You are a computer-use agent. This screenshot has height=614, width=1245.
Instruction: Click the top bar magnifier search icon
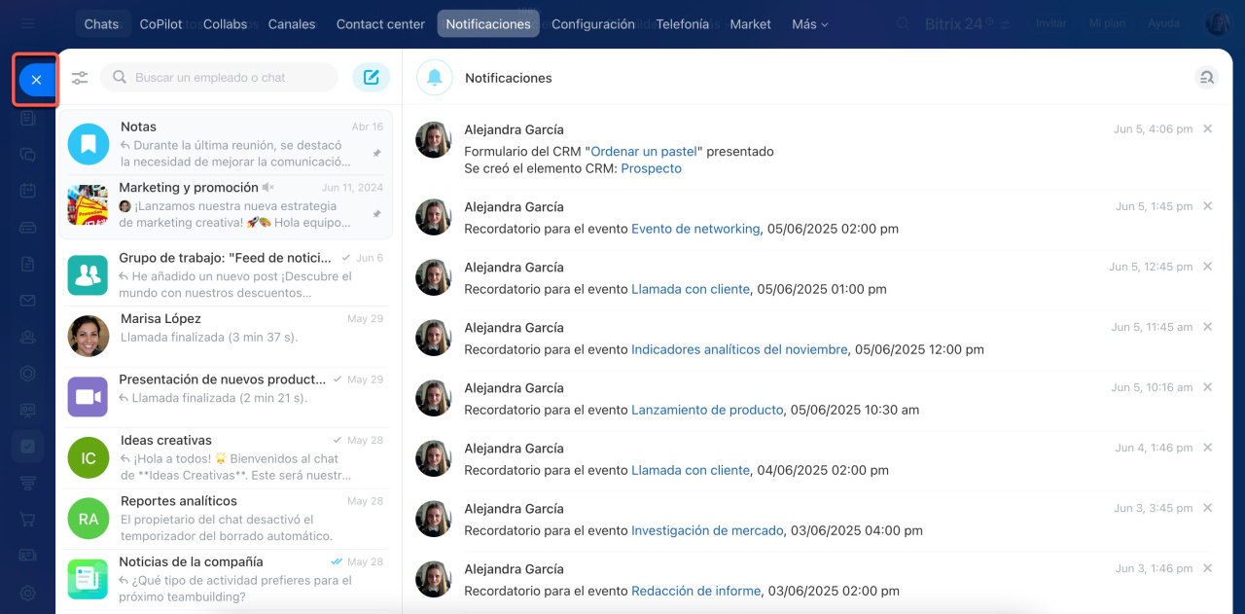904,23
